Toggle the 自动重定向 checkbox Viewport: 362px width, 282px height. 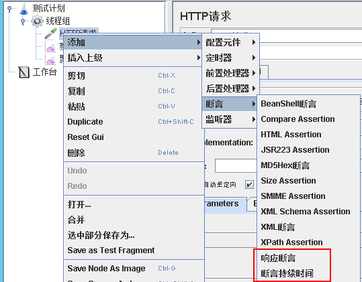click(x=249, y=184)
